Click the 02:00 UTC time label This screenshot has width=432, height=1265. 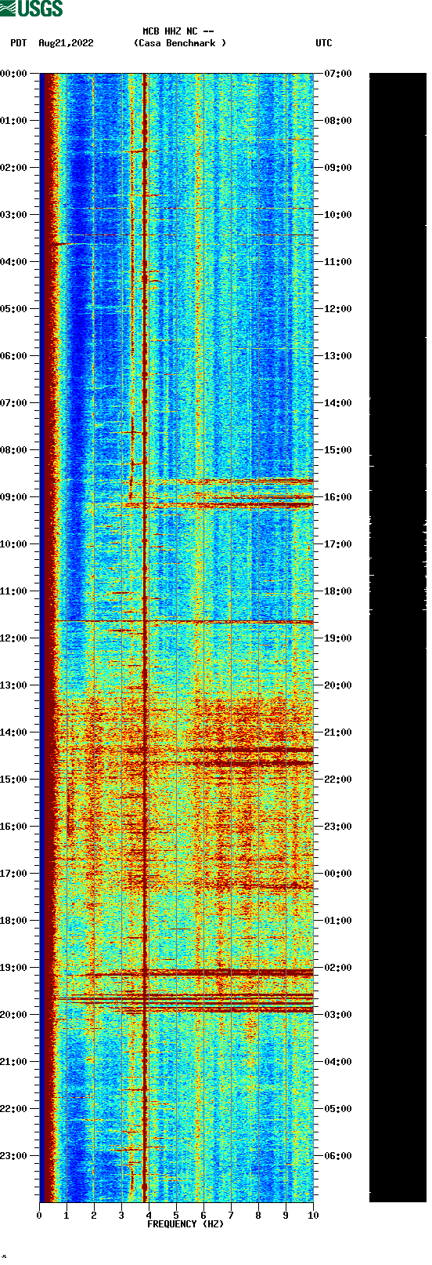point(338,968)
